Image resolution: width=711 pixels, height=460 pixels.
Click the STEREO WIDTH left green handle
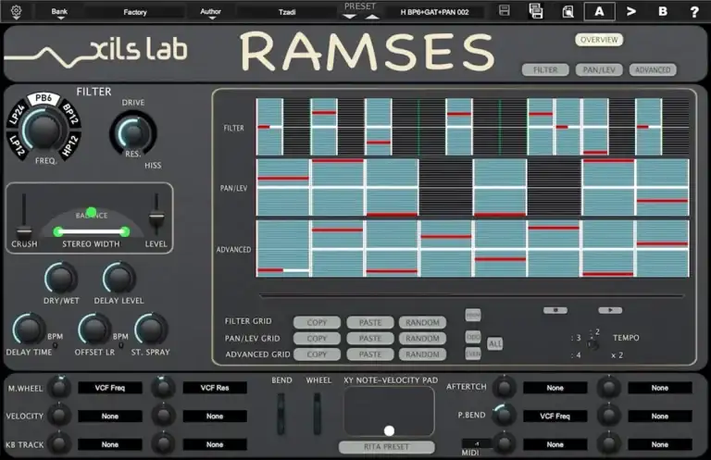pyautogui.click(x=58, y=231)
